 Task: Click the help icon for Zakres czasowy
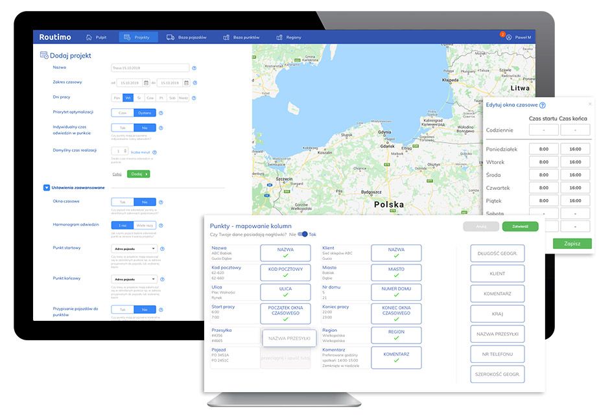pos(195,83)
